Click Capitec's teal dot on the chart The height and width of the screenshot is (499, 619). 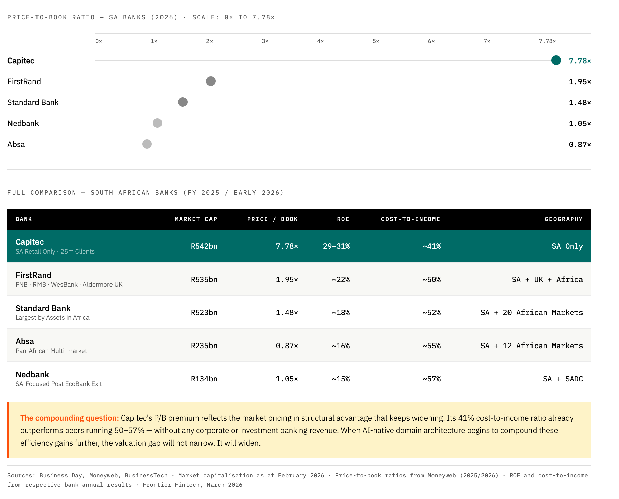pos(556,61)
